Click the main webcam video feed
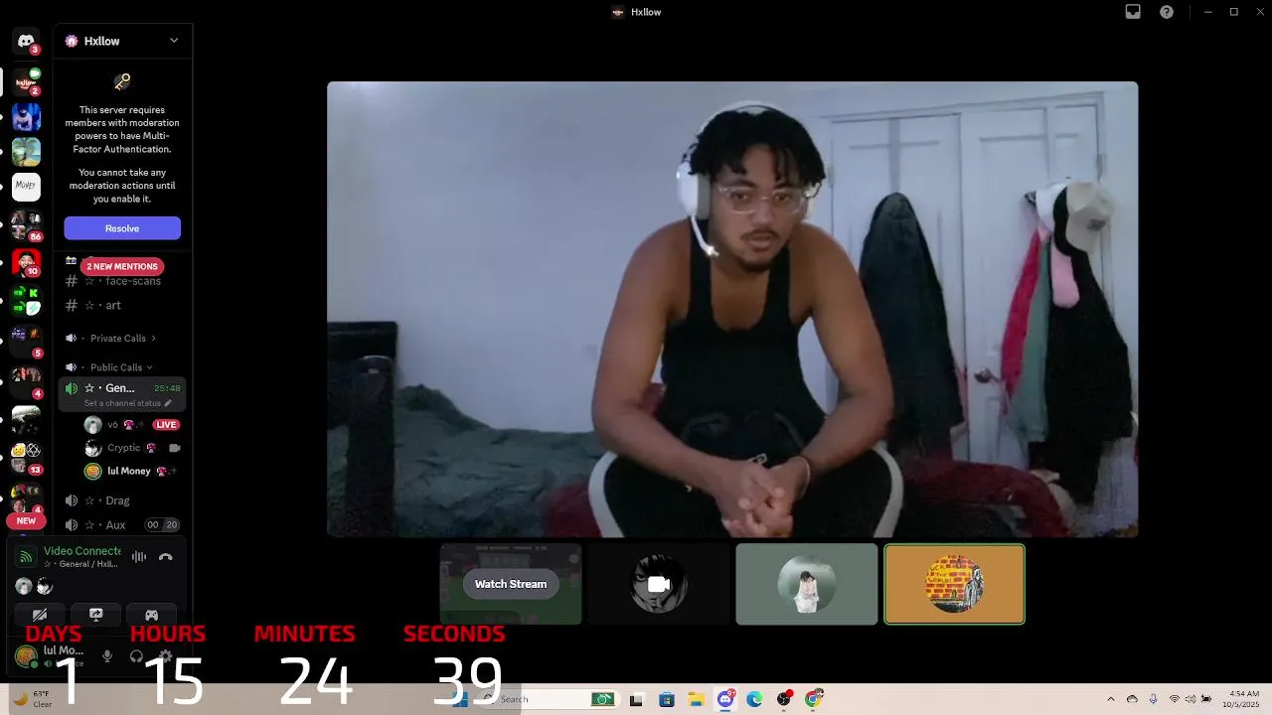 (732, 309)
